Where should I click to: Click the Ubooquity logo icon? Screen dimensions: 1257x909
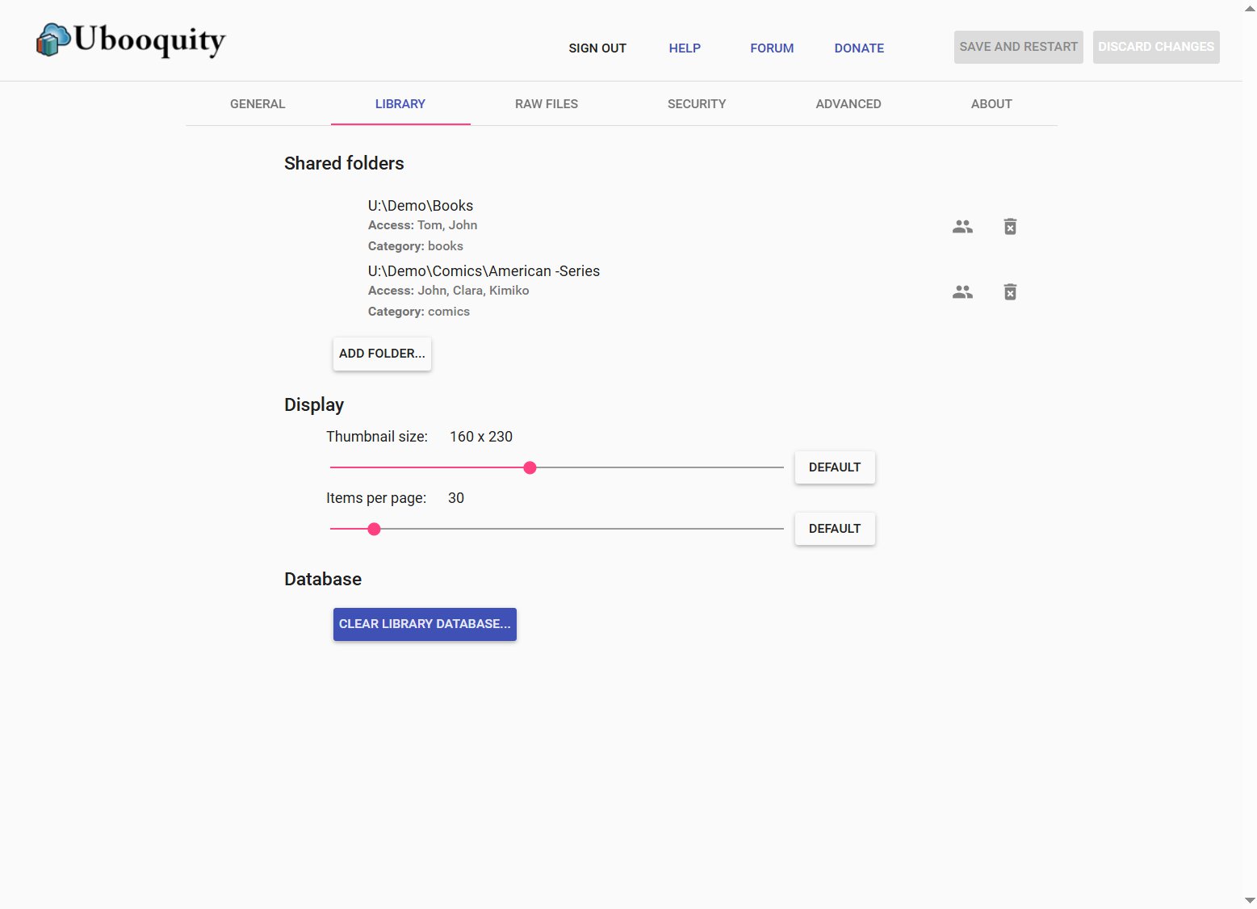point(53,40)
